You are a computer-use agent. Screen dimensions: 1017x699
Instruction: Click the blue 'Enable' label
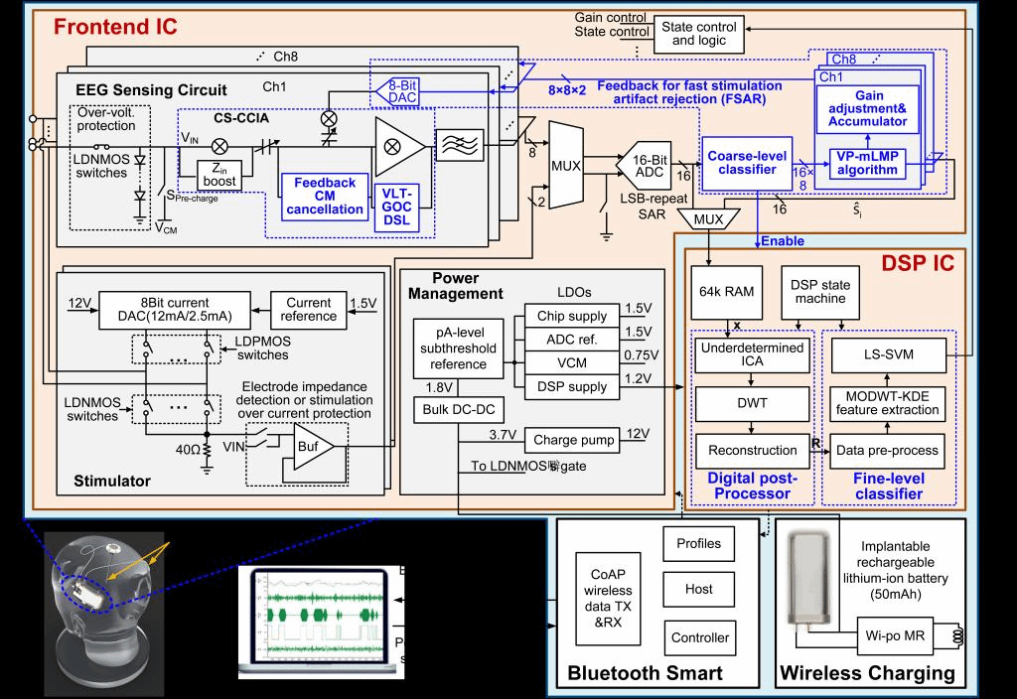click(783, 241)
